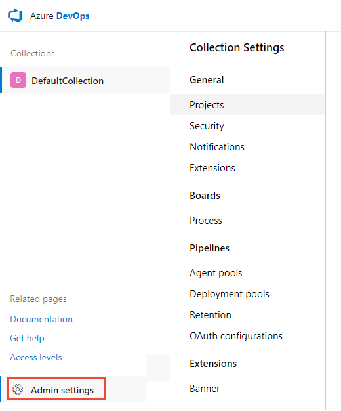Open Extensions under the General section
The height and width of the screenshot is (411, 341).
click(x=212, y=168)
